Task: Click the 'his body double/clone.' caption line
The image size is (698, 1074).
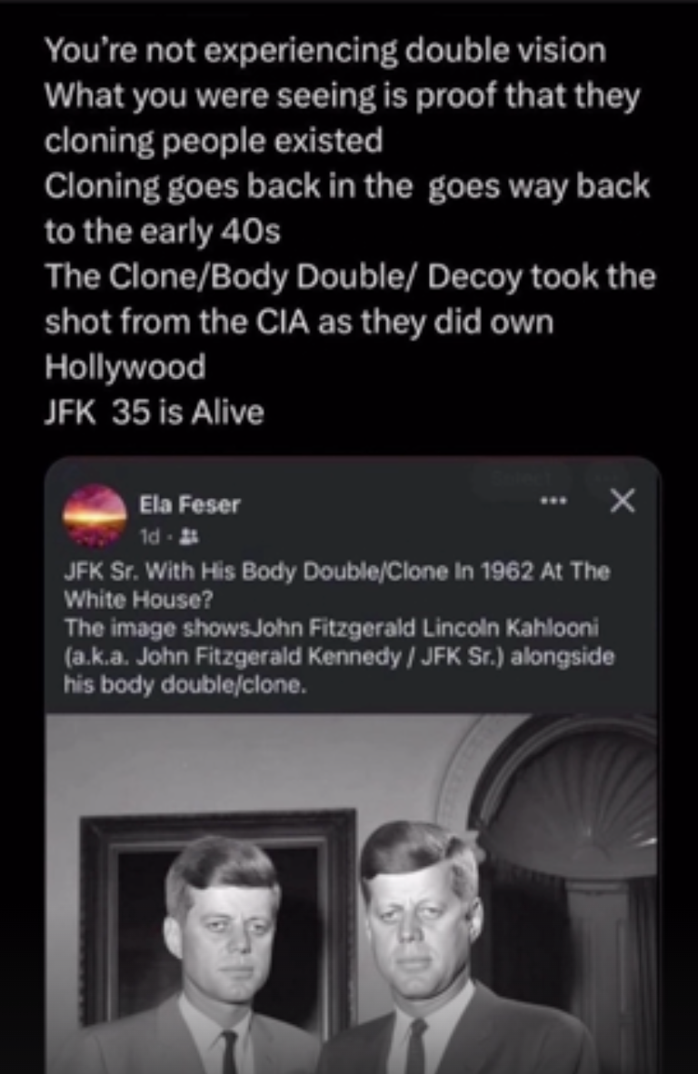Action: [x=184, y=684]
